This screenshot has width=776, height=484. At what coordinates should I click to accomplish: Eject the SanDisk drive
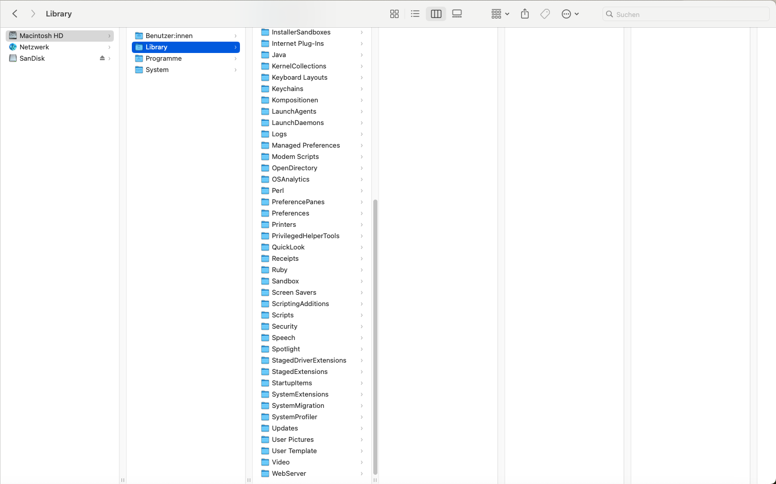[x=102, y=58]
